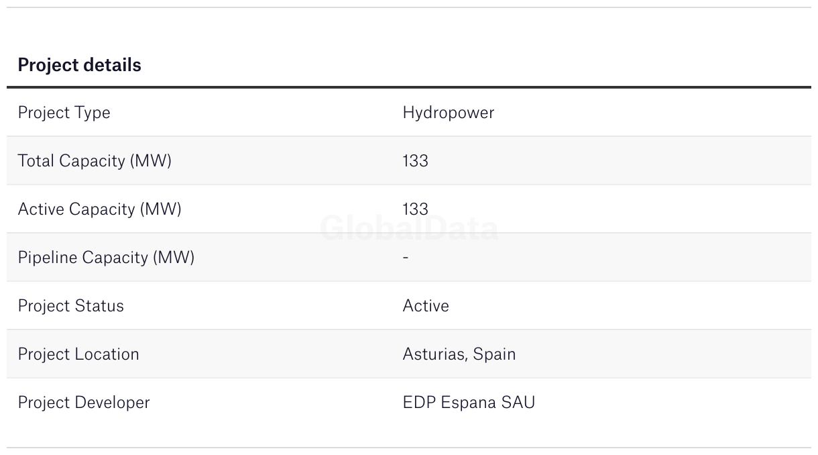Select the Pipeline Capacity (MW) label
Screen dimensions: 818x455
coord(106,258)
